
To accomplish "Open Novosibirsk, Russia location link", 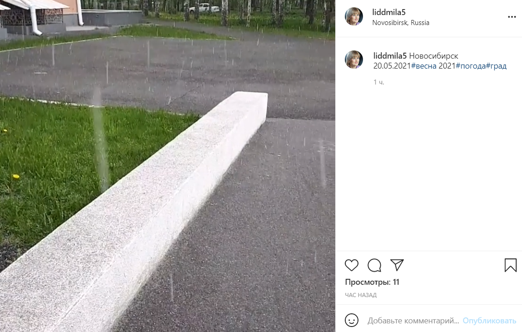I will point(401,23).
